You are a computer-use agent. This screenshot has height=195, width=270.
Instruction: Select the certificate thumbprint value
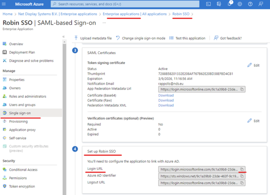[x=196, y=74]
